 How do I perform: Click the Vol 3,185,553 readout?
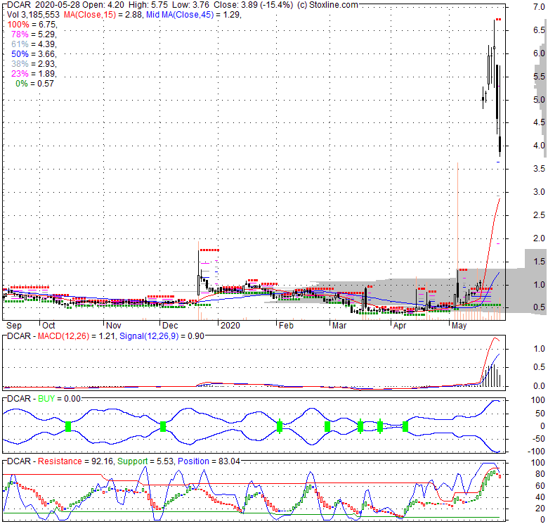[x=34, y=15]
